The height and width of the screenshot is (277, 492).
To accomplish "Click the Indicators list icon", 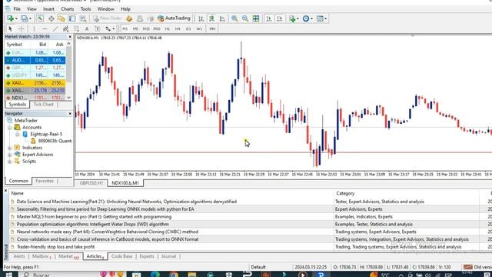I will click(x=292, y=18).
